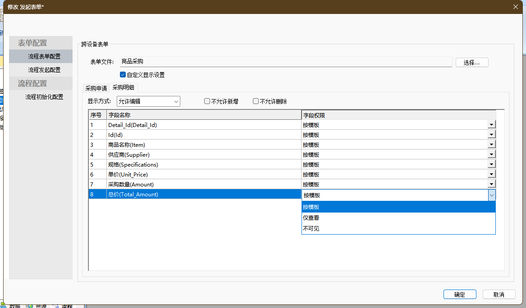This screenshot has width=526, height=308.
Task: Choose 仅查看 from the dropdown list
Action: [311, 218]
